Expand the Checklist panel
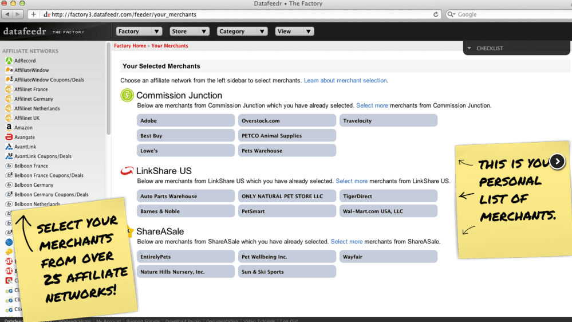This screenshot has height=322, width=572. [x=516, y=48]
